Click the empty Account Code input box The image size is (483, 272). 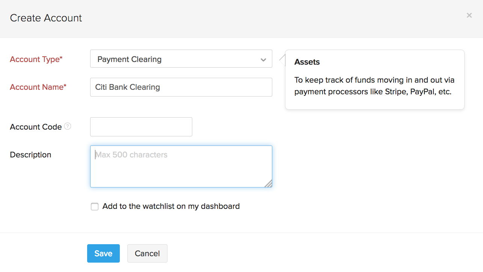(x=141, y=127)
